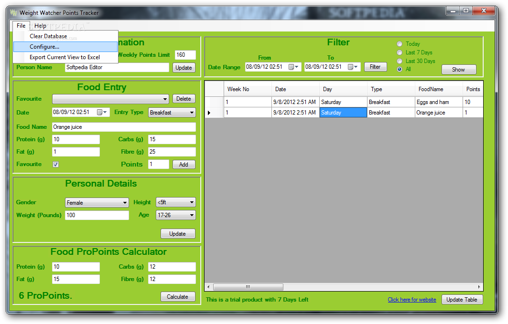
Task: Select row marker of Orange juice row
Action: tap(214, 113)
